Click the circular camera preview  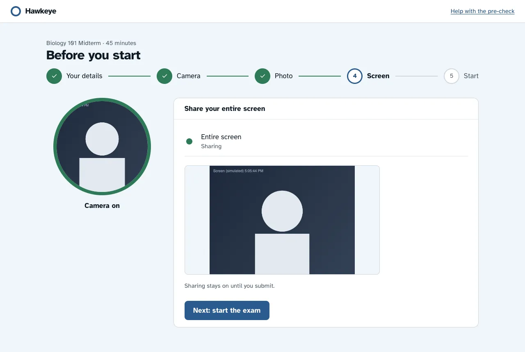(x=102, y=147)
